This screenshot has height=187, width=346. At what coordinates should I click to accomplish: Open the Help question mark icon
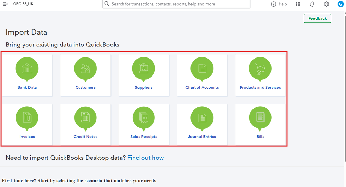[273, 4]
